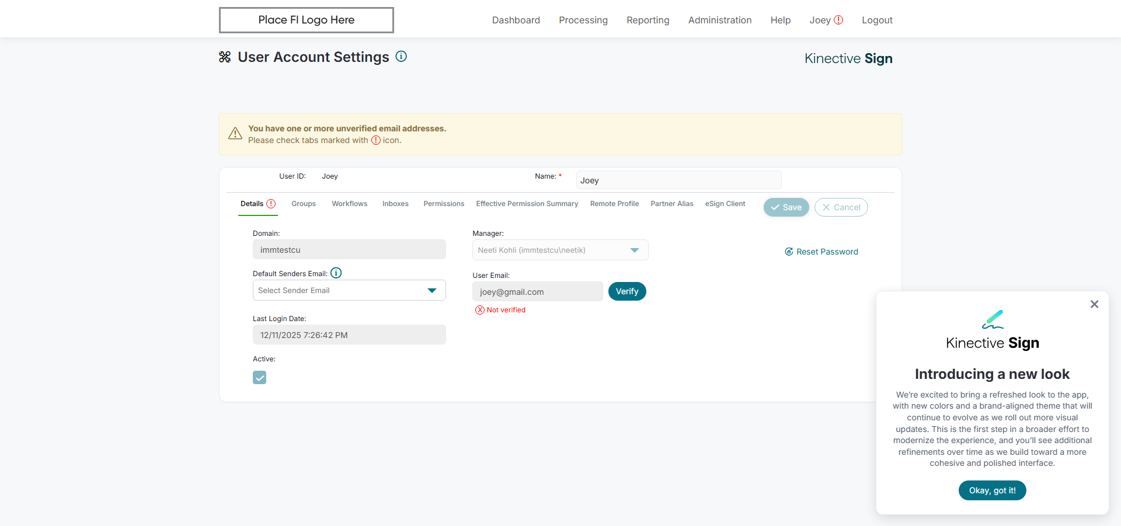Click the Name input field containing Joey
The image size is (1121, 526).
point(678,180)
